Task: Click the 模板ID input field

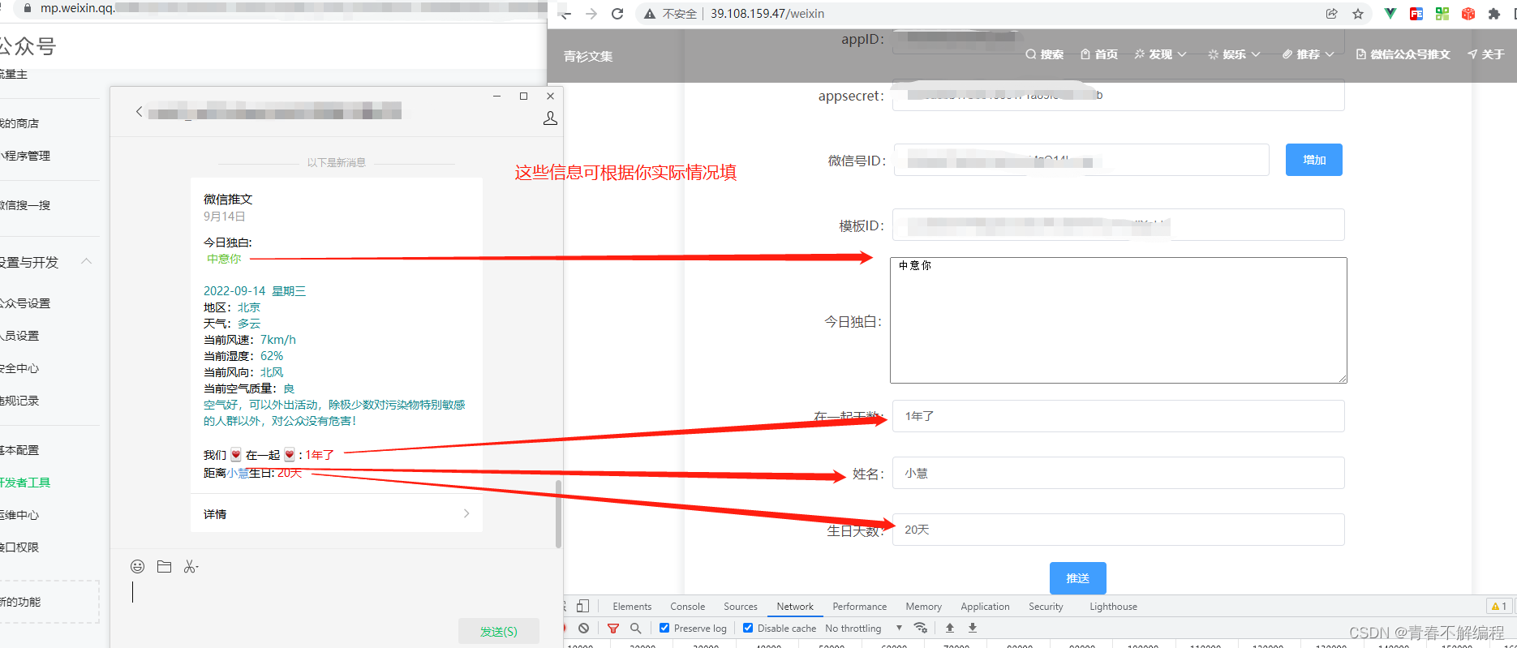Action: pyautogui.click(x=1118, y=225)
